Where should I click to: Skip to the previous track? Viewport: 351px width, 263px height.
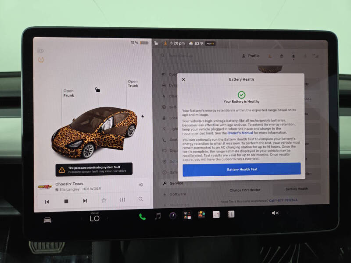[47, 202]
